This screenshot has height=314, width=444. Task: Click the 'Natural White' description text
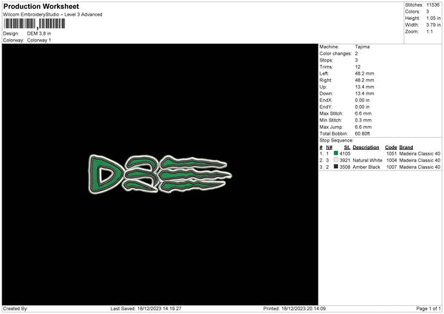368,161
